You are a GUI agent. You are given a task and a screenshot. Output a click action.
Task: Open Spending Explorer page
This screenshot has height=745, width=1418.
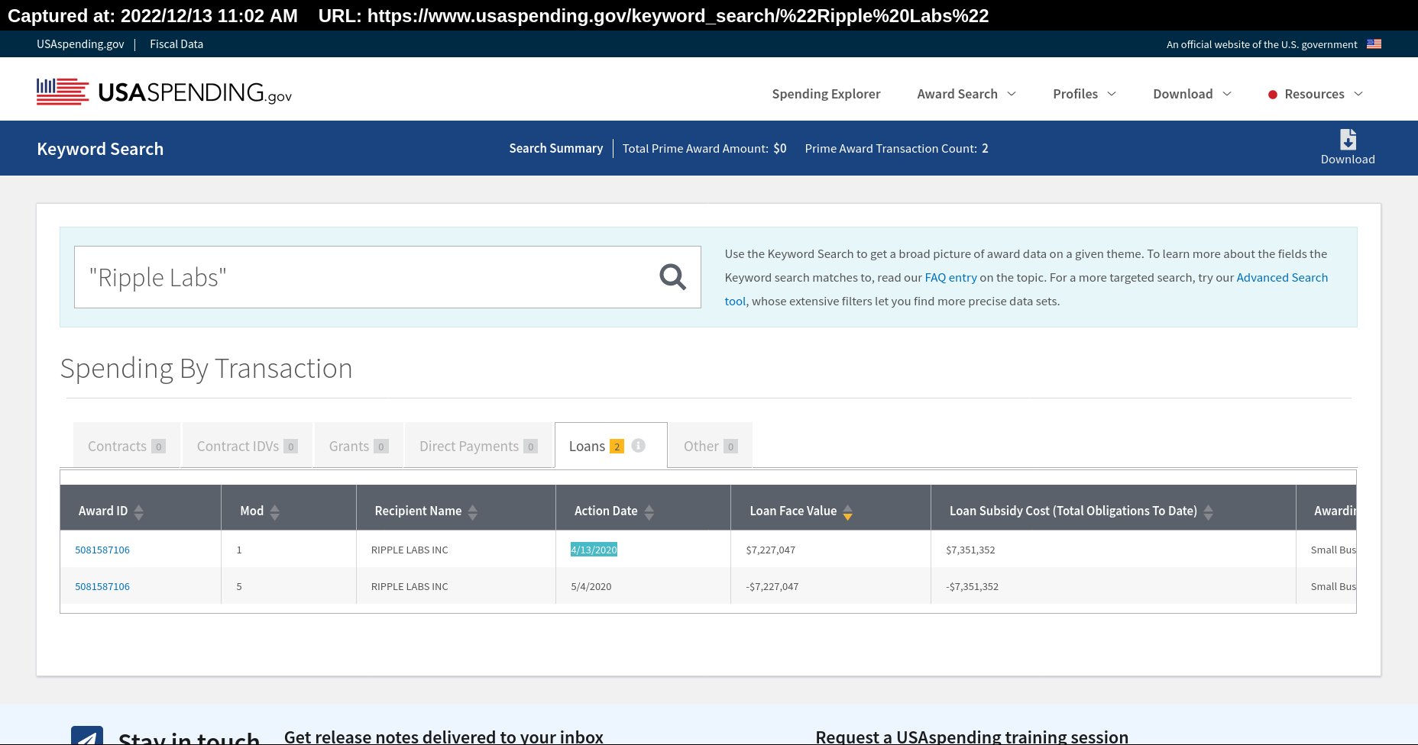coord(826,94)
